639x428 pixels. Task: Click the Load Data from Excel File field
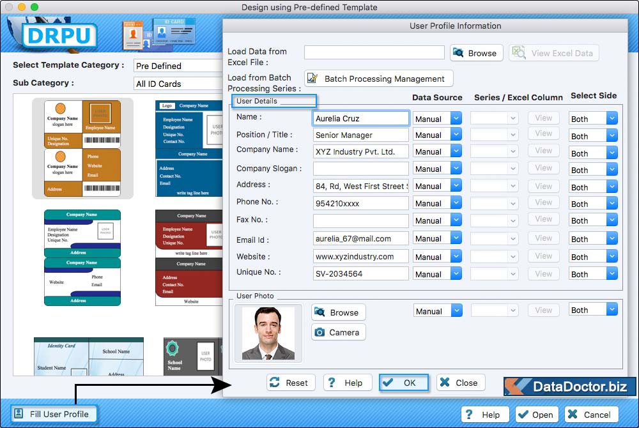pyautogui.click(x=374, y=52)
